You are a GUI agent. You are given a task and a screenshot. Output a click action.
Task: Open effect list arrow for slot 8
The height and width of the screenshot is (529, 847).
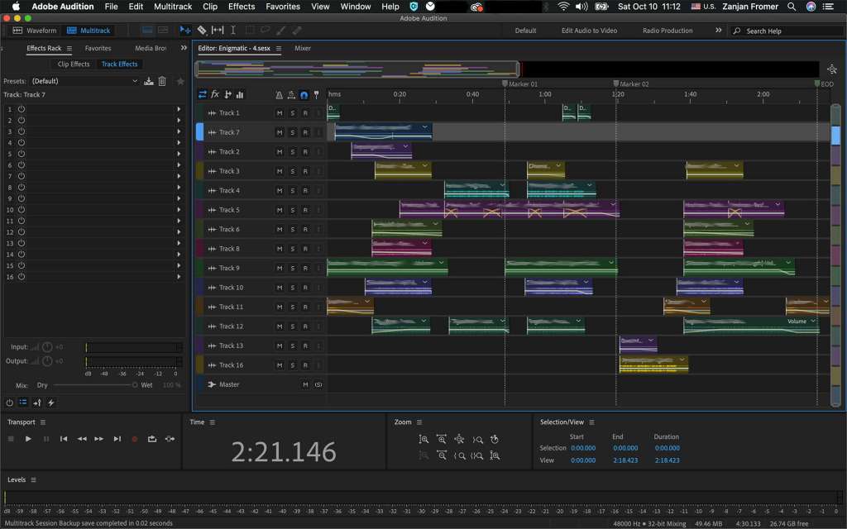pyautogui.click(x=179, y=188)
